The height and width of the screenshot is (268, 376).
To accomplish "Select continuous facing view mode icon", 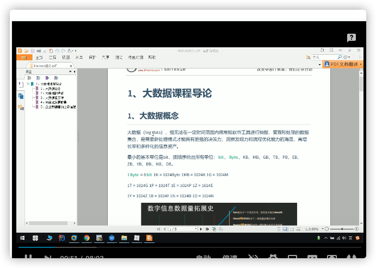I will [x=298, y=229].
